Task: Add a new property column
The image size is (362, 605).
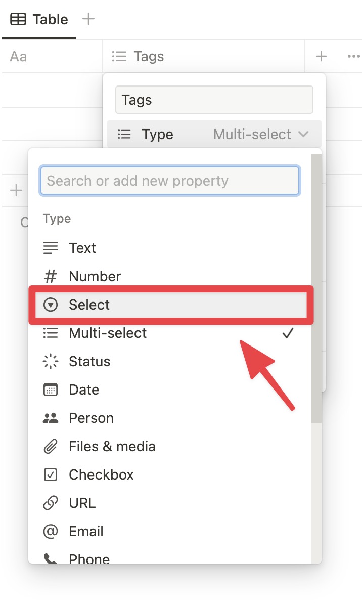Action: pos(322,56)
